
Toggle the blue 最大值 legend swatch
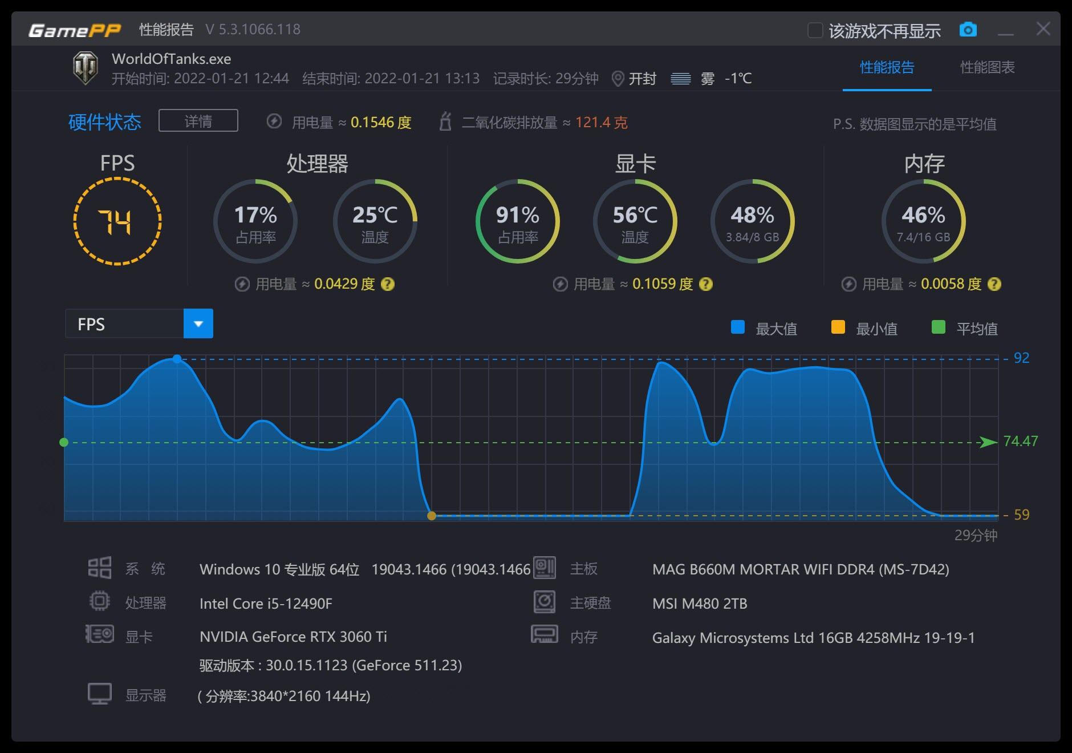tap(738, 327)
